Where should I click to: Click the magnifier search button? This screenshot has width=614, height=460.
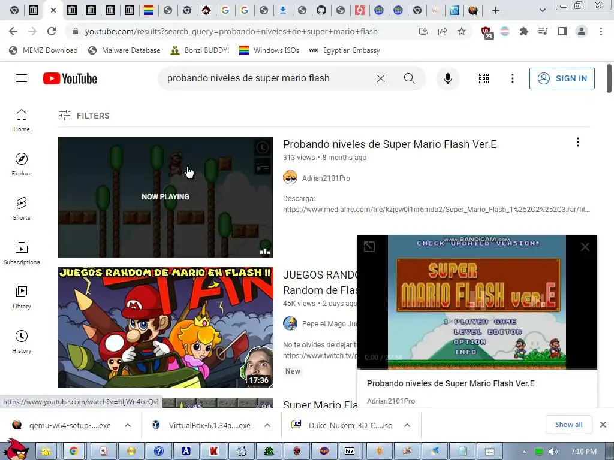(x=409, y=78)
